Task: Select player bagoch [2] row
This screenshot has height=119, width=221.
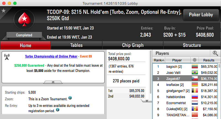Action: click(185, 67)
